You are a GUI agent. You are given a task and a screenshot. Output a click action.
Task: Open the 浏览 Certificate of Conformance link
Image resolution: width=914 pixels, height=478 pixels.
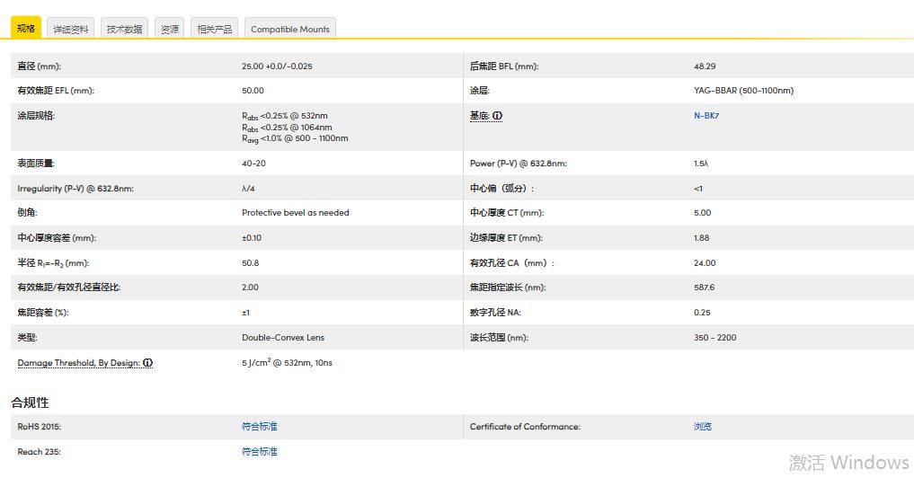coord(703,427)
